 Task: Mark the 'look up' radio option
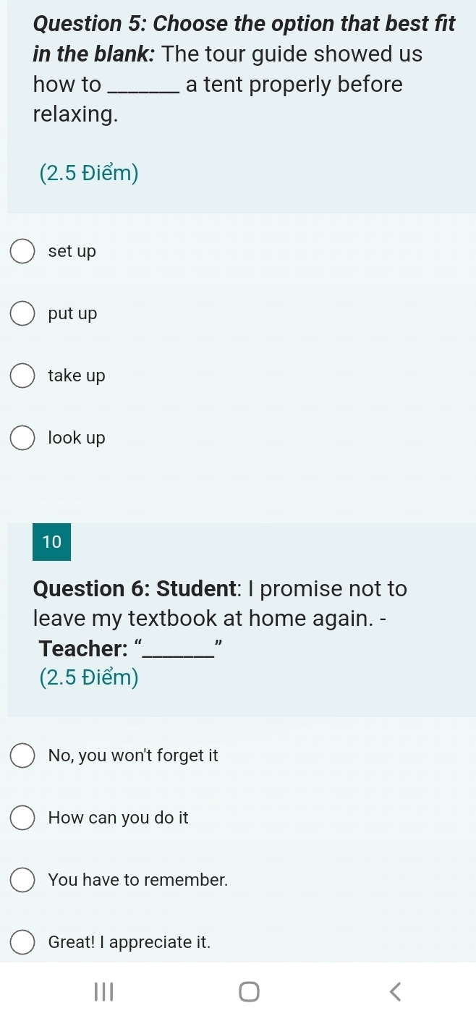point(22,438)
